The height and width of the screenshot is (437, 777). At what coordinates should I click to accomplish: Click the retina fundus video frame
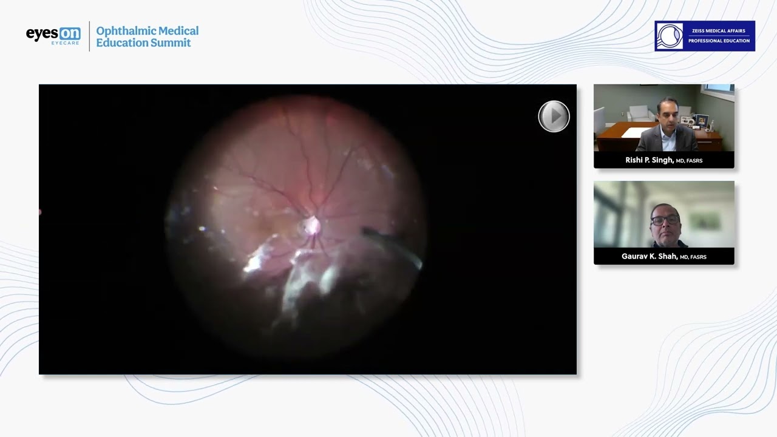[x=308, y=229]
